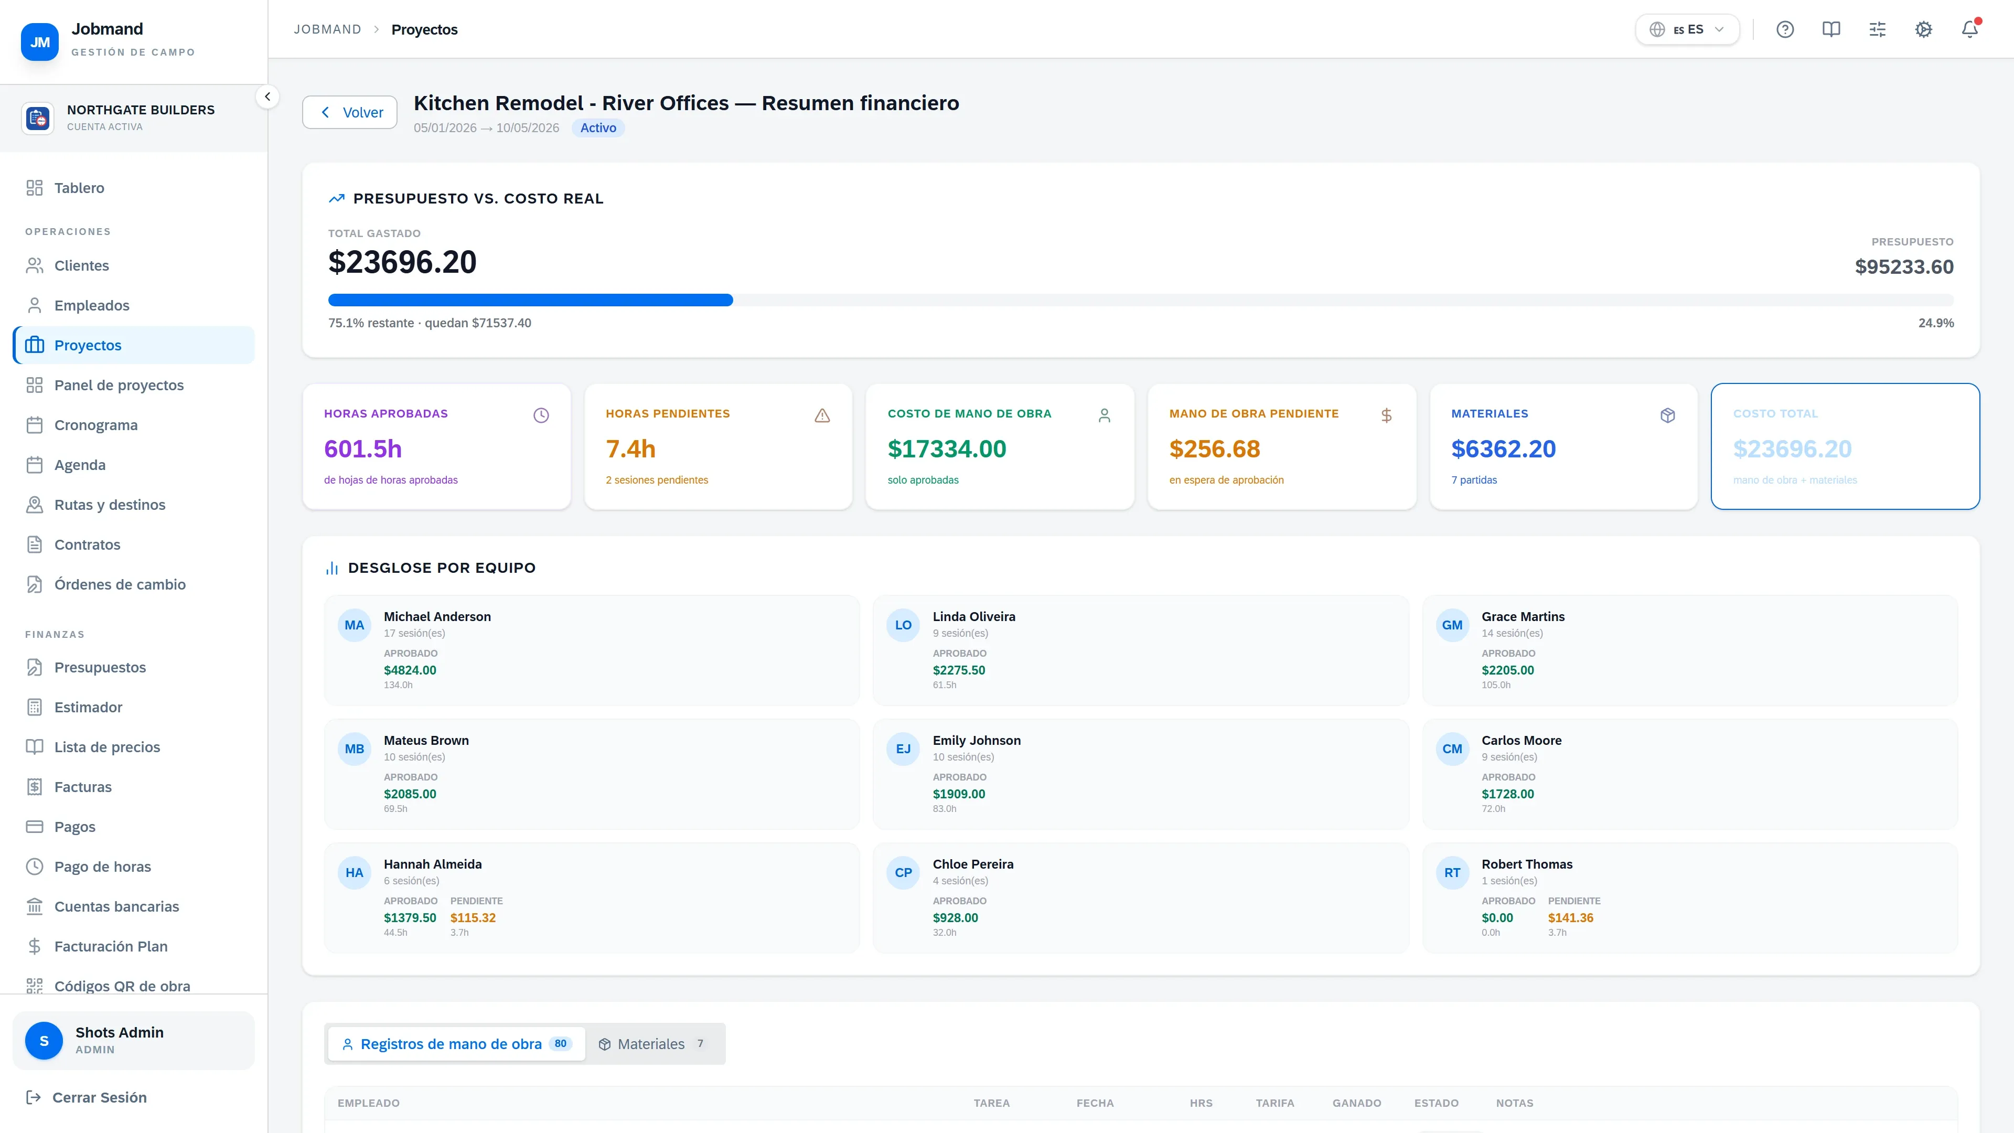Open Clientes in the sidebar
Image resolution: width=2014 pixels, height=1133 pixels.
(x=134, y=266)
